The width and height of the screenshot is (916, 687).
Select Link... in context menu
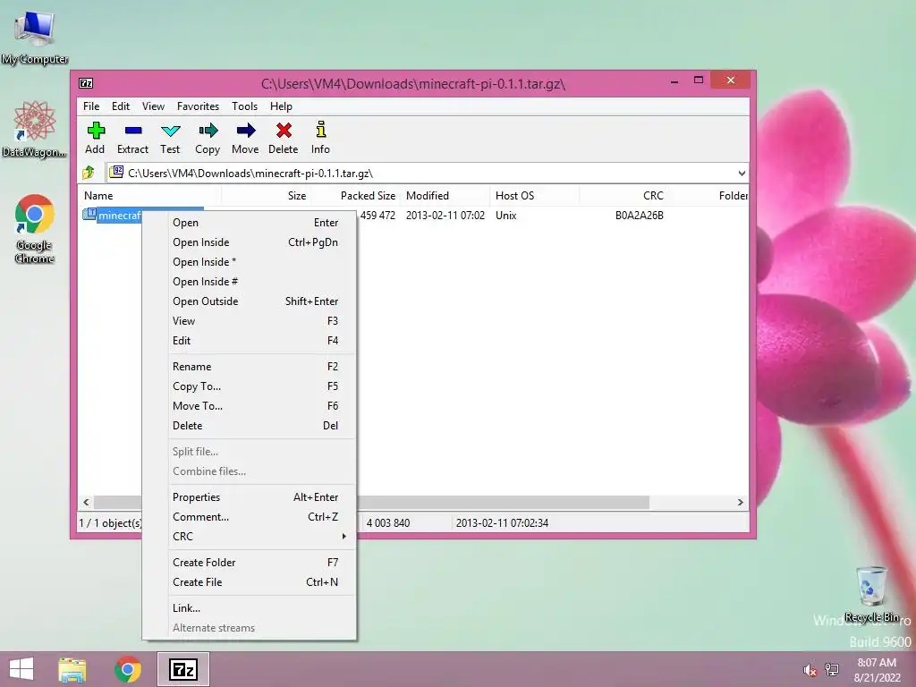click(x=261, y=608)
